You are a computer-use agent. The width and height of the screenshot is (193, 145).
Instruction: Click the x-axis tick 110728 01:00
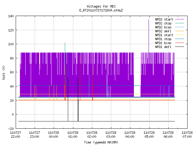click(x=73, y=135)
